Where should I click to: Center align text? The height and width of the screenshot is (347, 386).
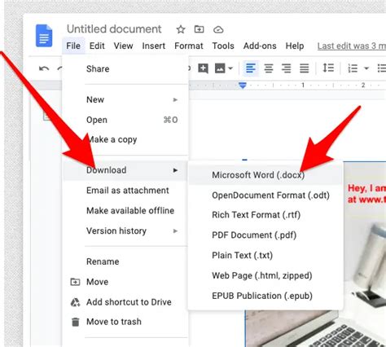point(269,68)
